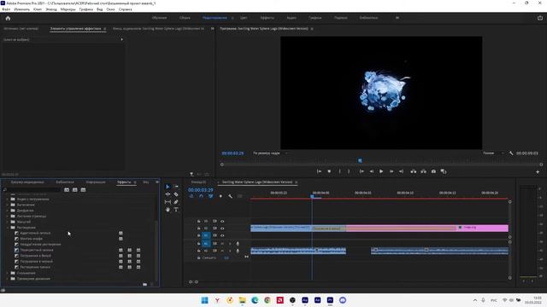Select the pink clip on the video track
This screenshot has width=547, height=307.
(x=427, y=228)
